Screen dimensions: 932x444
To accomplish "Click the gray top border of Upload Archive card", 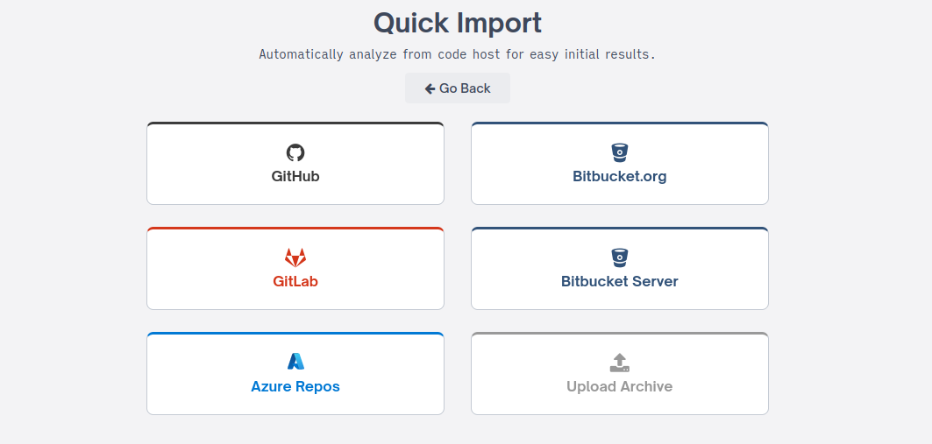I will coord(620,334).
